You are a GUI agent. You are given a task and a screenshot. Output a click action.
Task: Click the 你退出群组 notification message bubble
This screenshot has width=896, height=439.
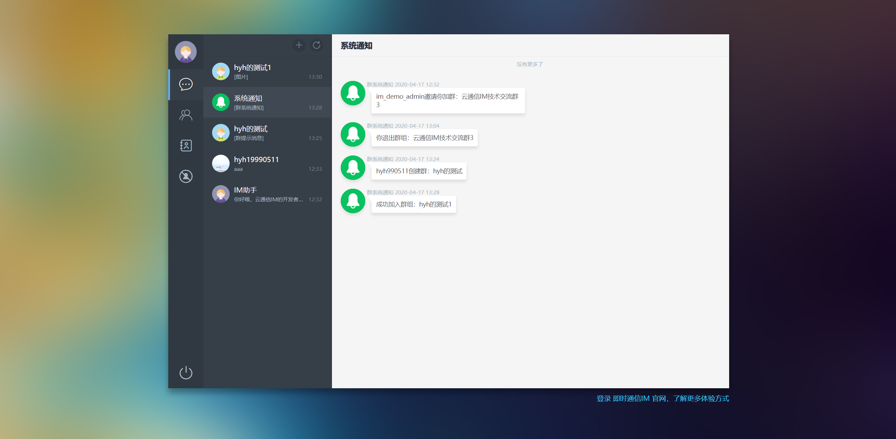(424, 138)
